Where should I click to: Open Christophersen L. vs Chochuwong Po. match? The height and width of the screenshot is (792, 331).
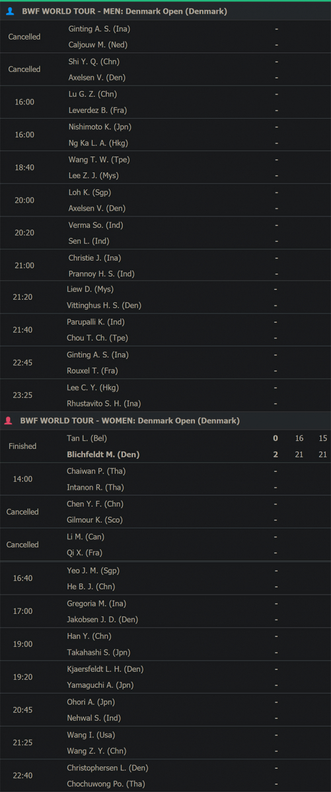coord(165,775)
